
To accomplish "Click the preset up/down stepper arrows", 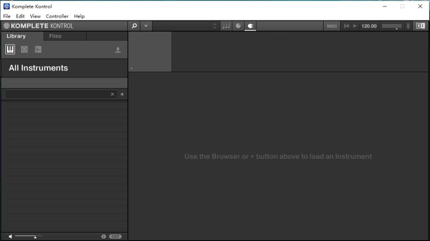I will (x=214, y=26).
